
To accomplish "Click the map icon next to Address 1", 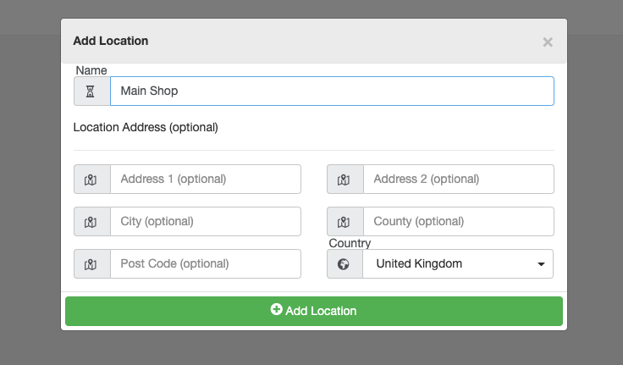I will click(91, 180).
